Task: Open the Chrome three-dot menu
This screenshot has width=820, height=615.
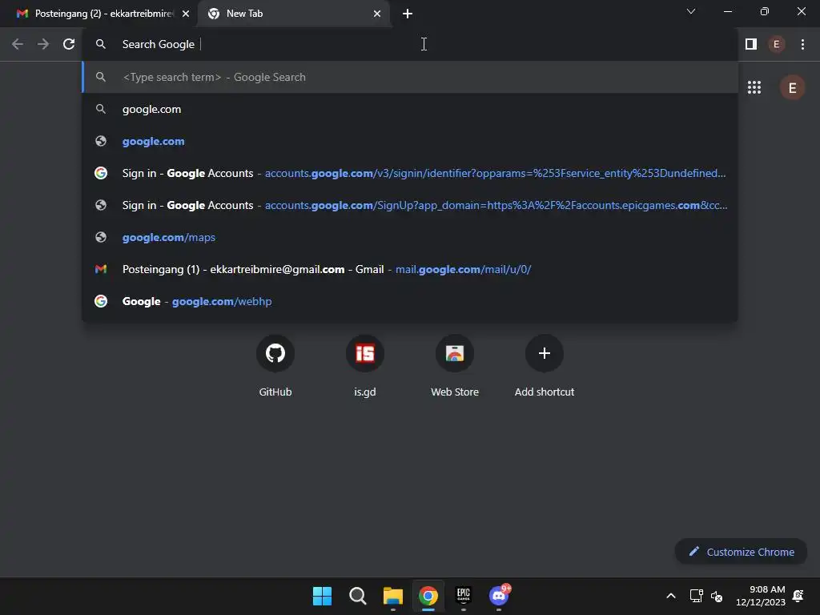Action: (802, 45)
